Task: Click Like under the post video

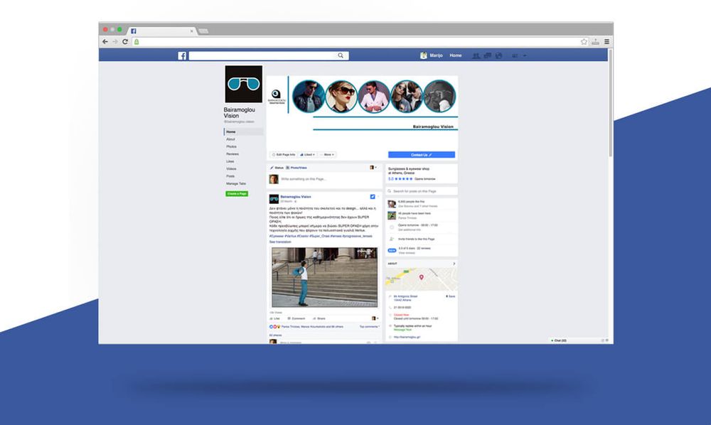Action: pos(274,318)
